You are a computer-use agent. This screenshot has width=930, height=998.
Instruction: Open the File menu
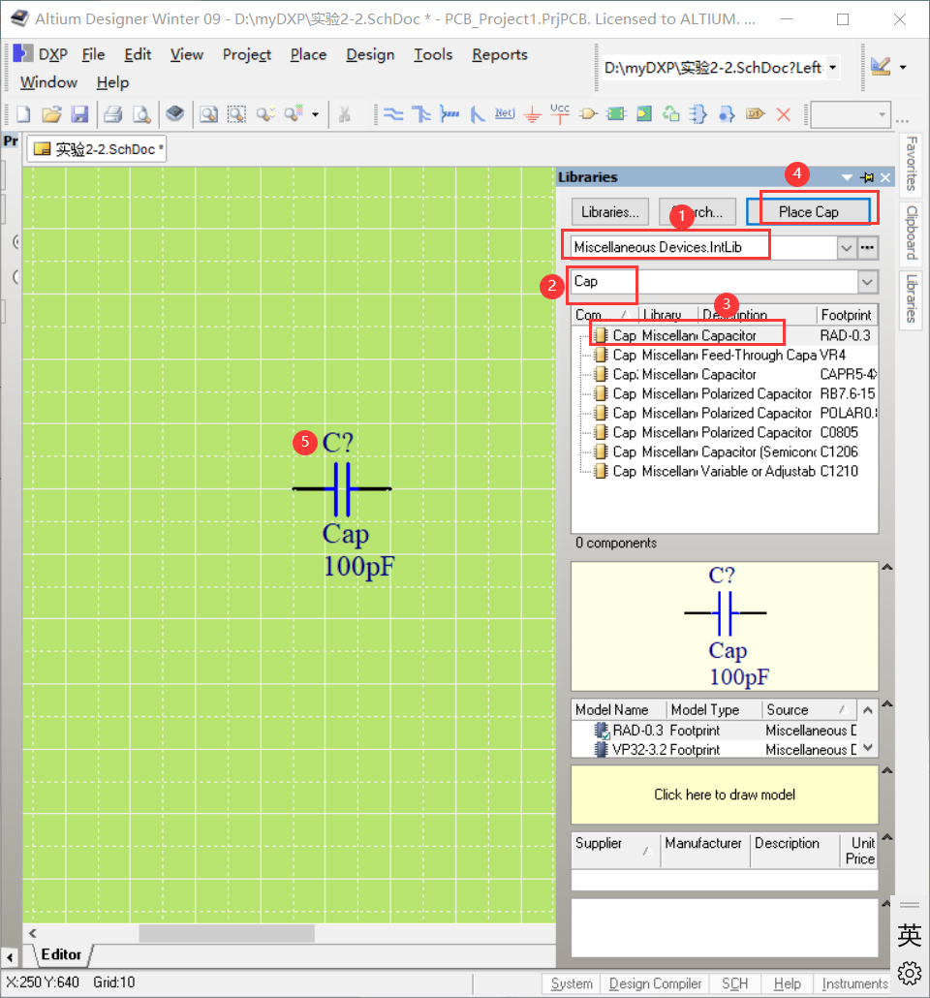(x=93, y=54)
